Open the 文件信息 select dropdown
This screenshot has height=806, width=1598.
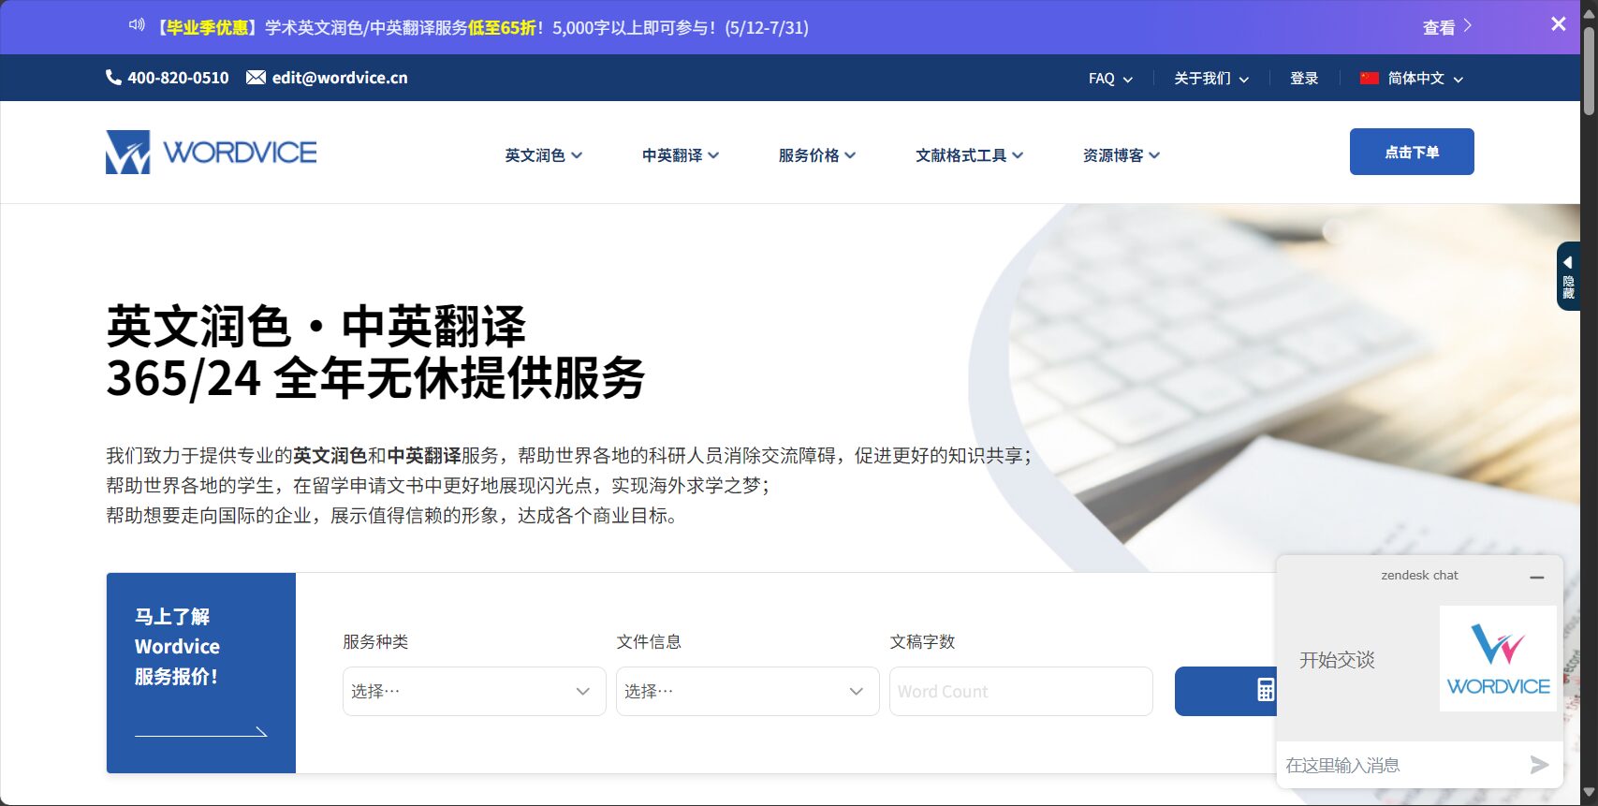pyautogui.click(x=748, y=691)
